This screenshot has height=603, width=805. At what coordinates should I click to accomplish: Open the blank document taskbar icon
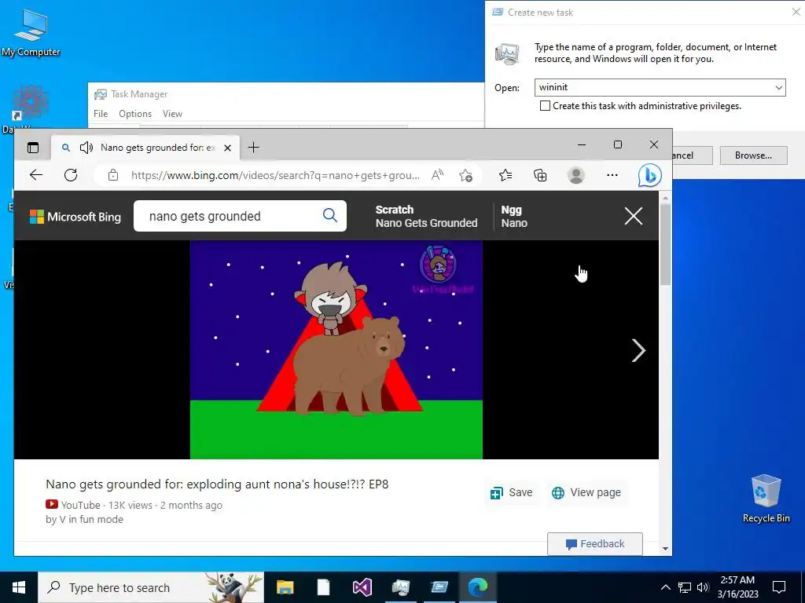pos(323,587)
